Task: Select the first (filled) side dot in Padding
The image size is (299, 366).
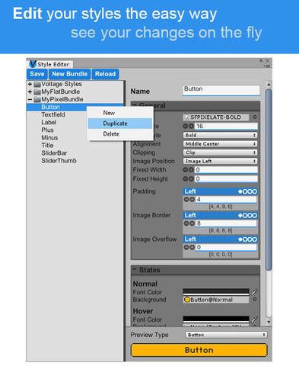Action: [240, 191]
